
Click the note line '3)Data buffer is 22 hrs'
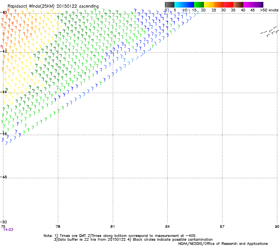[133, 240]
